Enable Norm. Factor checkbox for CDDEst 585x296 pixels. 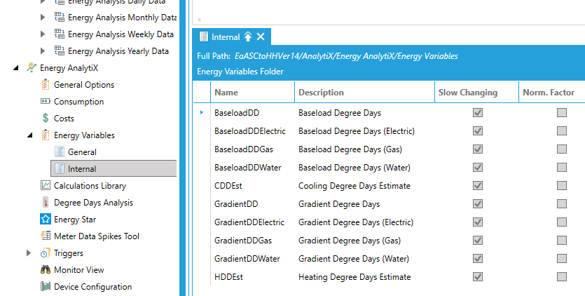(x=562, y=186)
